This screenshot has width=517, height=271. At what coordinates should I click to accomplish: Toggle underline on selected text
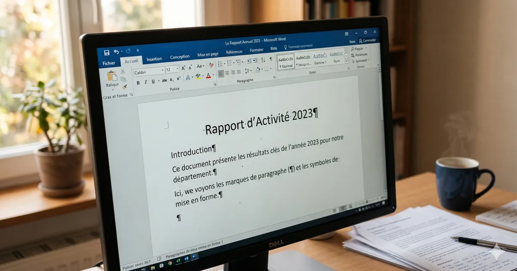click(x=153, y=82)
